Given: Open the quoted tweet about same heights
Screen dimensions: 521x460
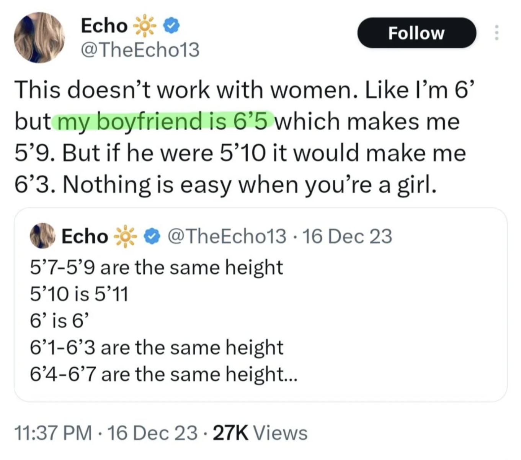Looking at the screenshot, I should point(260,305).
